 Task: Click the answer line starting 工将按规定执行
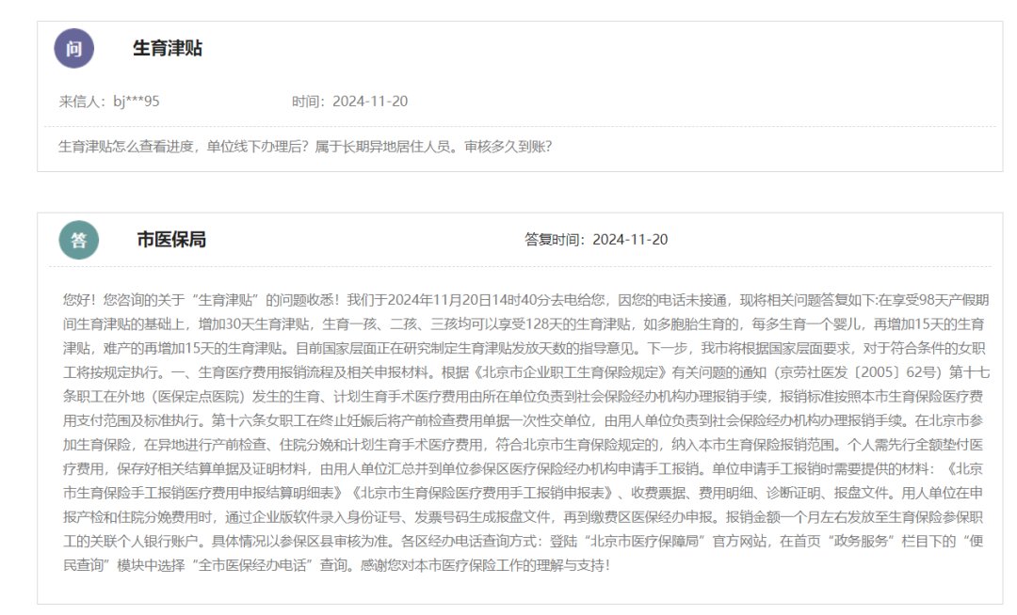[x=526, y=373]
